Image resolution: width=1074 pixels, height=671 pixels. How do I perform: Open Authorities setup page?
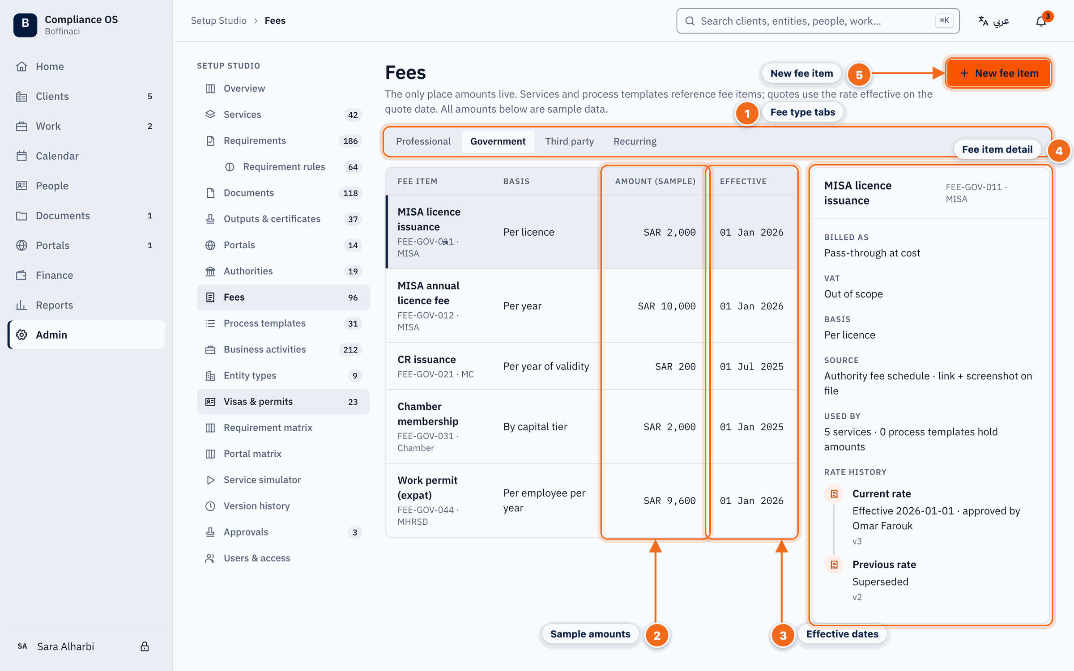pyautogui.click(x=283, y=271)
